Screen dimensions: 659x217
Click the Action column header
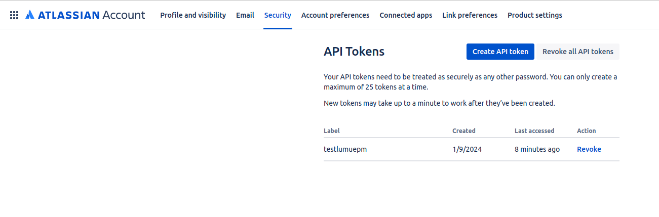pyautogui.click(x=586, y=131)
